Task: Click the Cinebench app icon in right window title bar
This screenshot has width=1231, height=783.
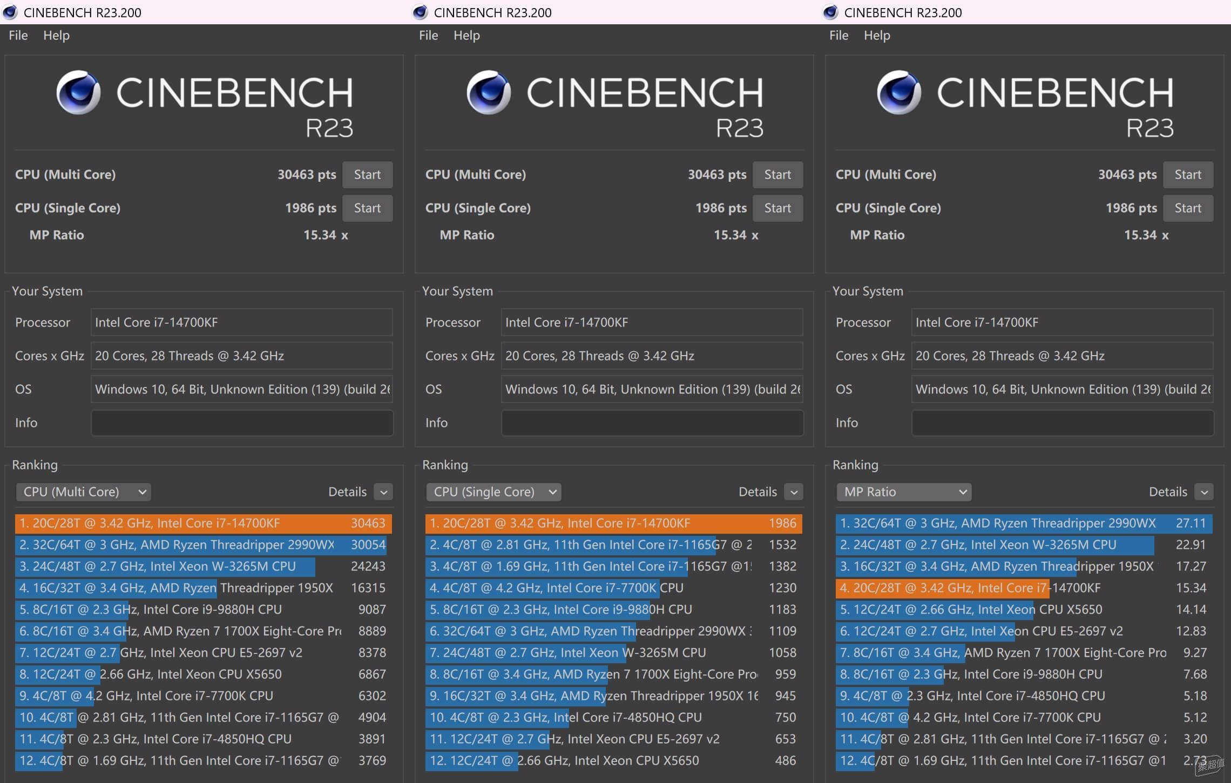Action: click(x=831, y=12)
